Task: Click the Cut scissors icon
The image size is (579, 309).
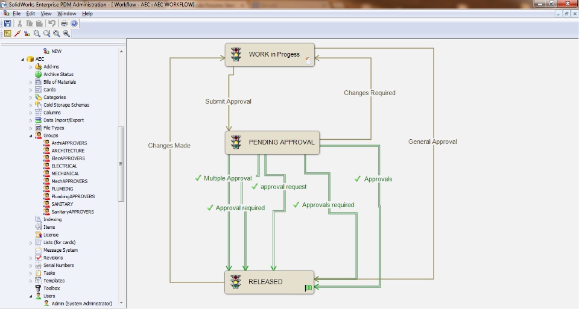Action: coord(19,23)
